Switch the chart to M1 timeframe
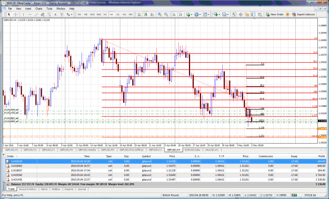The image size is (329, 199). click(x=79, y=15)
